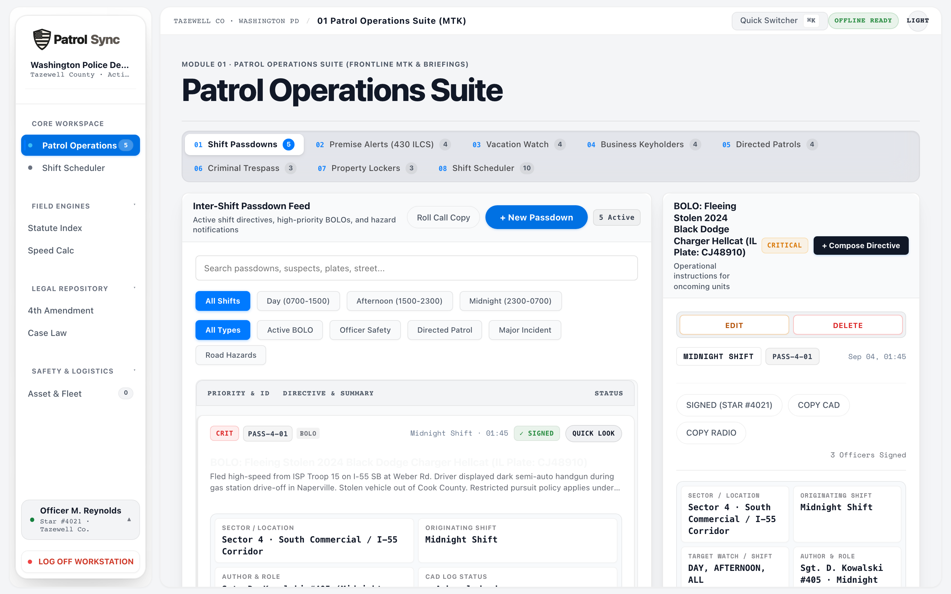Click the CRIT priority tag
This screenshot has height=594, width=951.
pos(225,433)
